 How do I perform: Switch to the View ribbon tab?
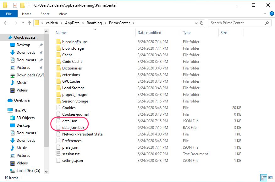63,14
